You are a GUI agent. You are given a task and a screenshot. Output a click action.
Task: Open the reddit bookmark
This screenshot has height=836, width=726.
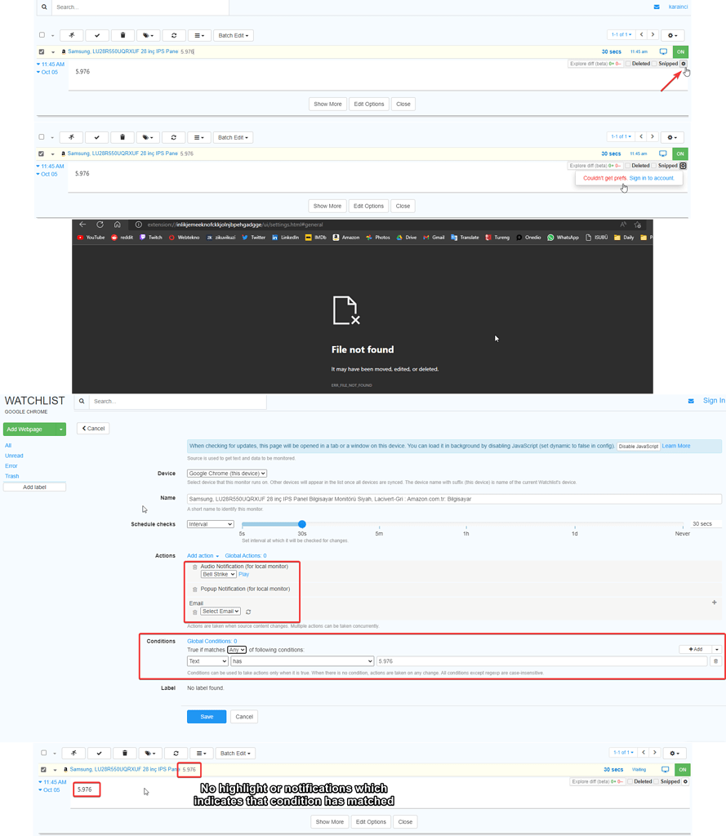tap(122, 238)
